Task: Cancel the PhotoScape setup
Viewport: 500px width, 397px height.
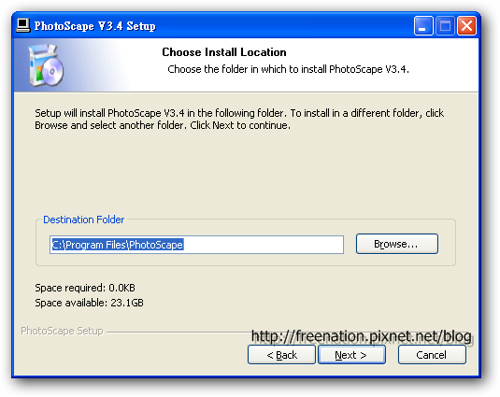Action: 432,355
